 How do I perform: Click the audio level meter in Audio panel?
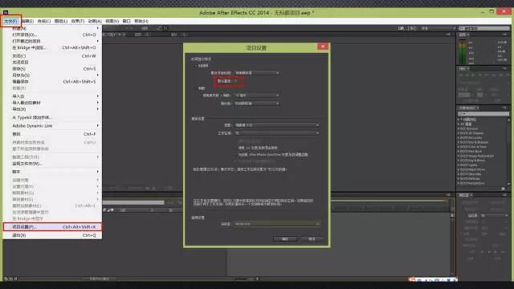463,51
